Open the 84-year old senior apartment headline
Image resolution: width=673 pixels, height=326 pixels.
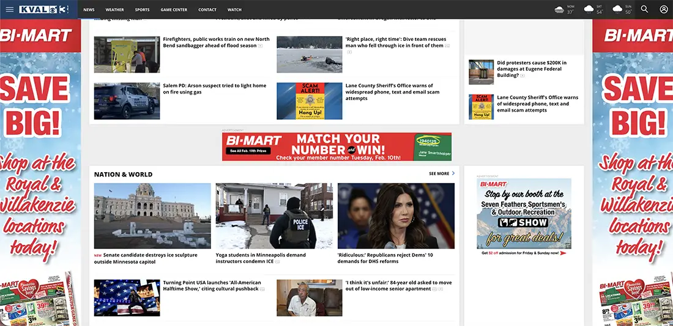pyautogui.click(x=398, y=286)
